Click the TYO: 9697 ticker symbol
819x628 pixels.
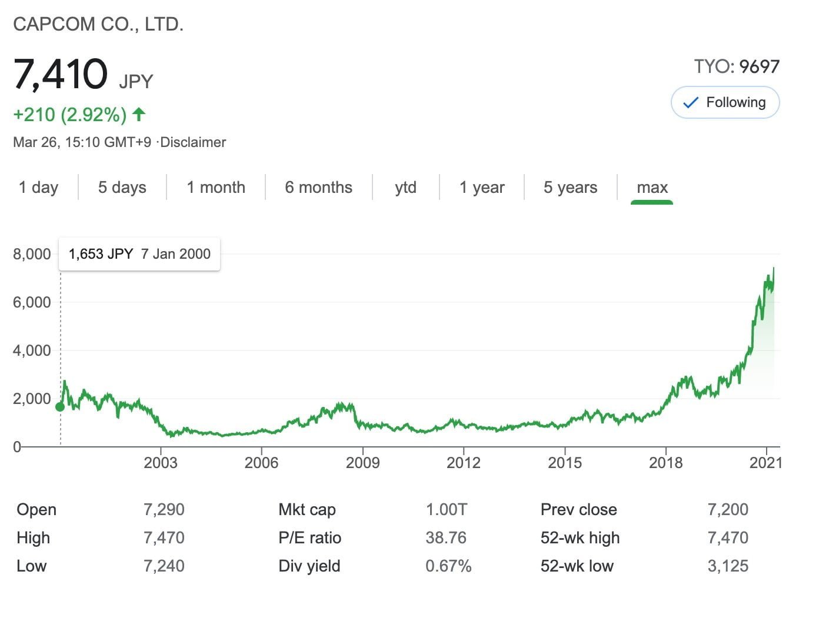point(737,66)
